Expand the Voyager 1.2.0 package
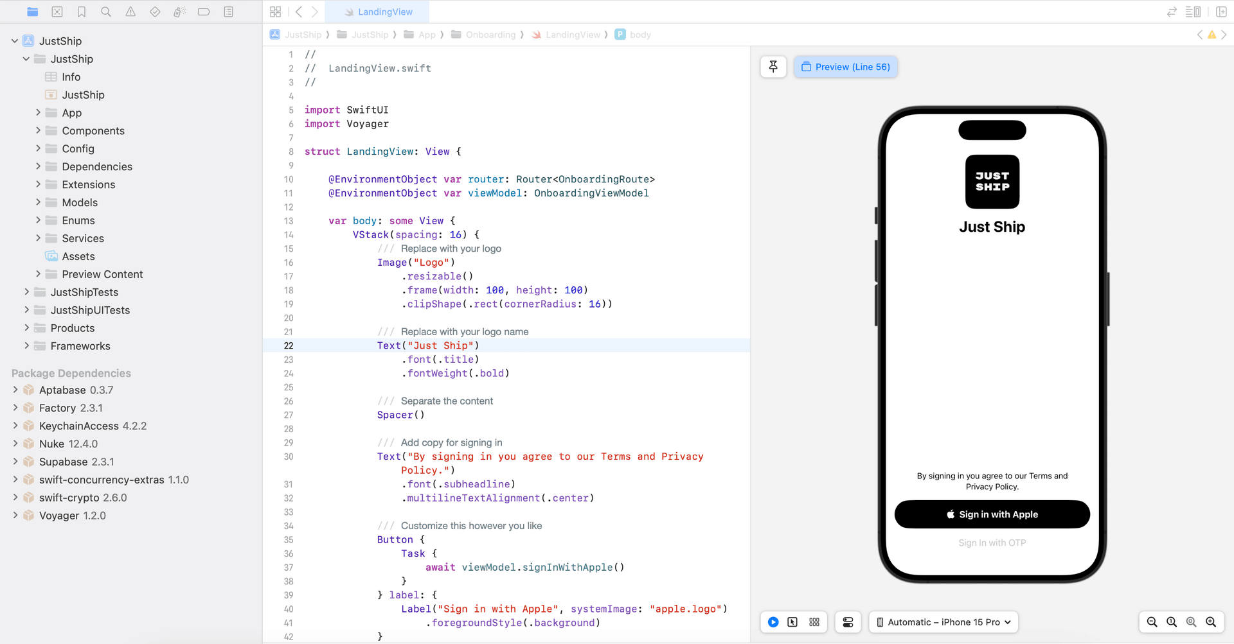Viewport: 1234px width, 644px height. [x=15, y=516]
